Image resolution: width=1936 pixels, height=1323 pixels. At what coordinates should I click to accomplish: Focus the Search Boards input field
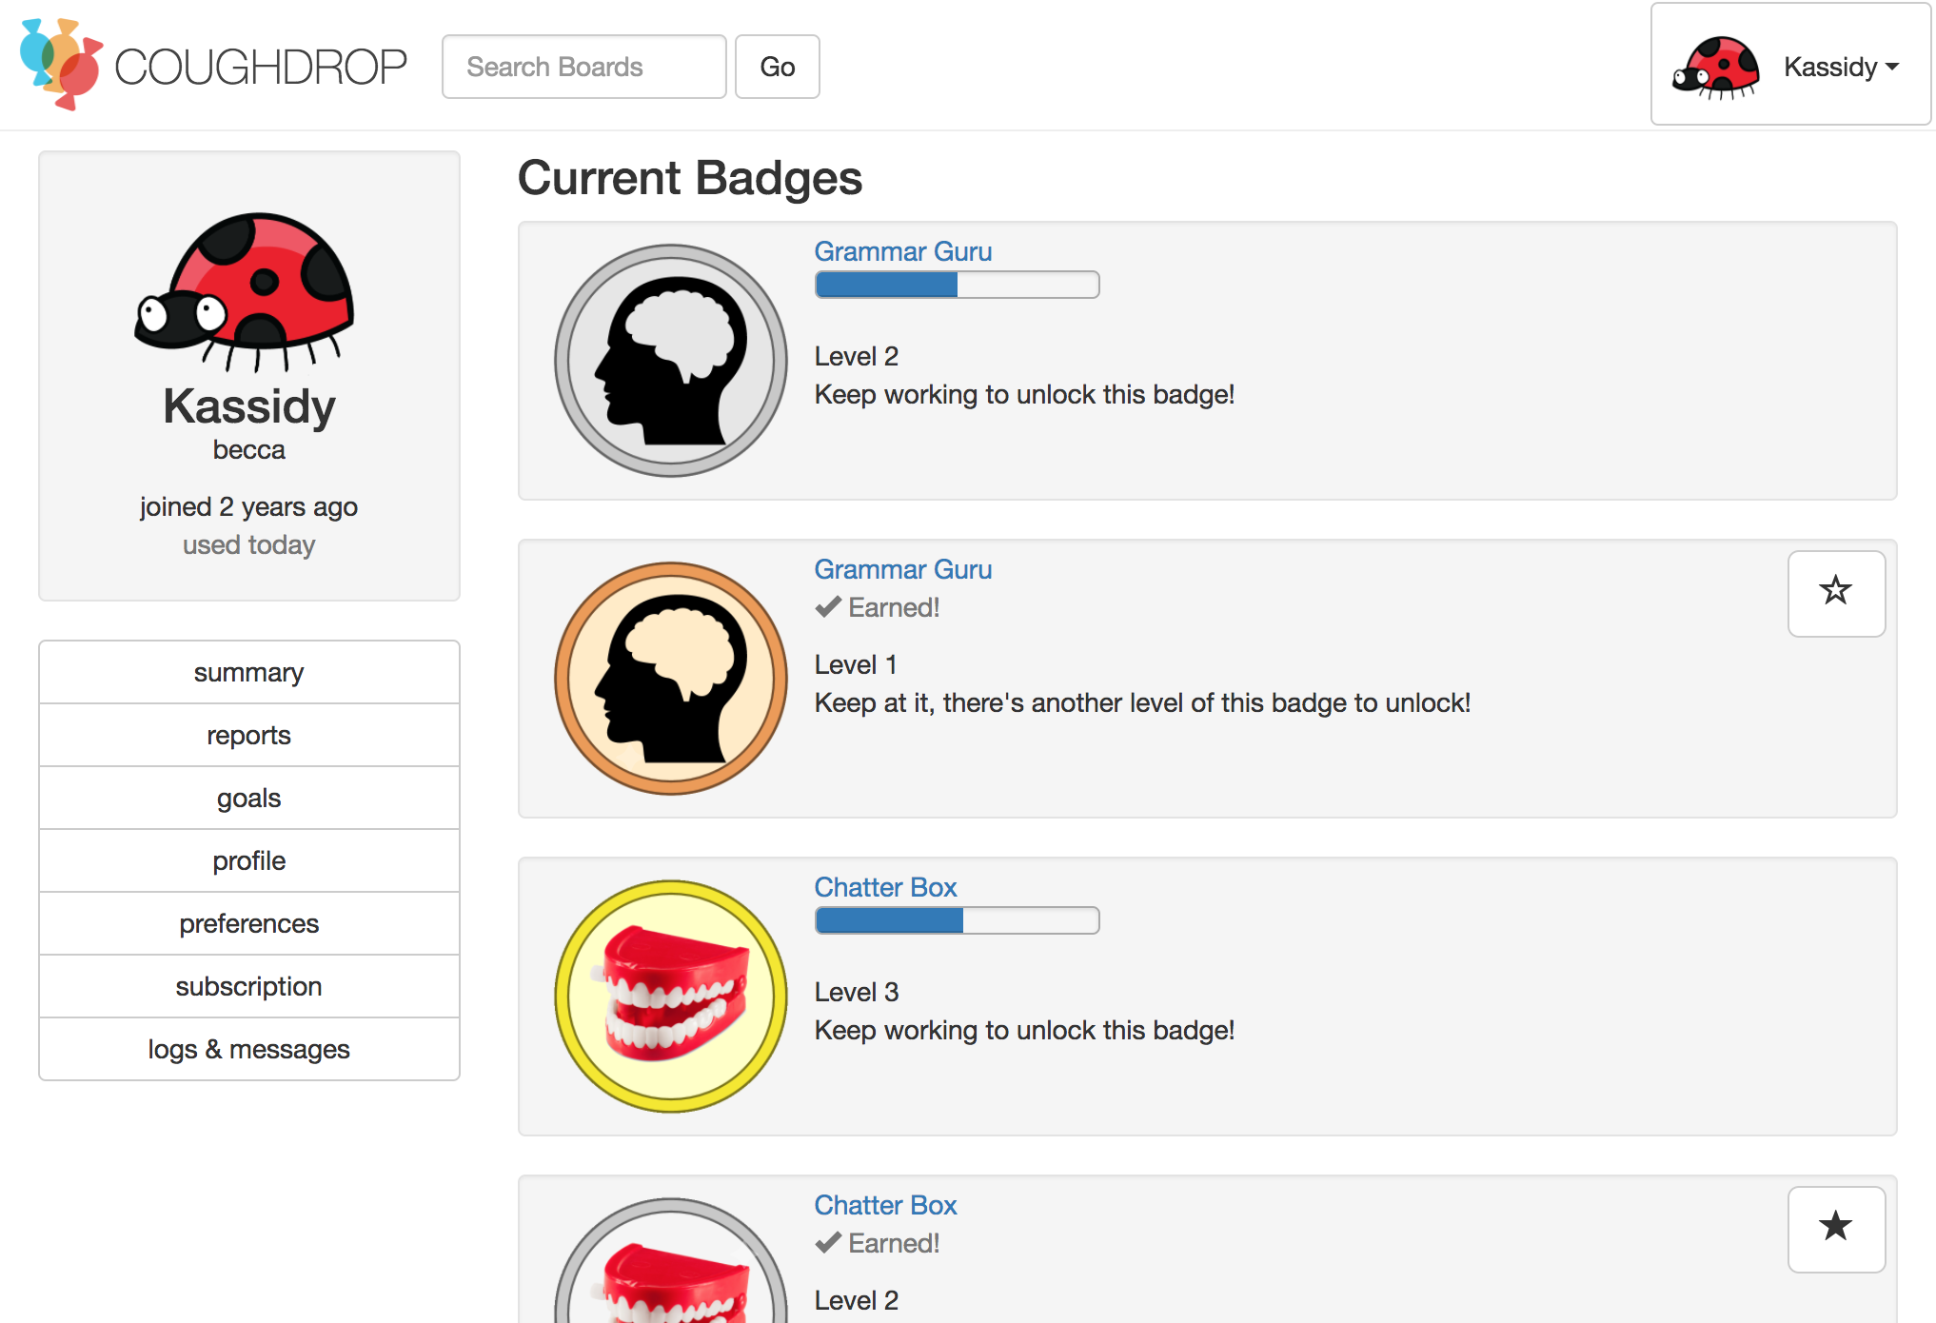(x=583, y=67)
